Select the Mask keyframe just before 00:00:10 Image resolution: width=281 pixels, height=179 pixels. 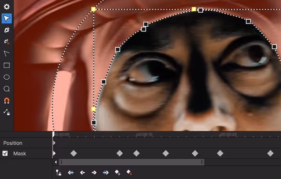tap(120, 153)
